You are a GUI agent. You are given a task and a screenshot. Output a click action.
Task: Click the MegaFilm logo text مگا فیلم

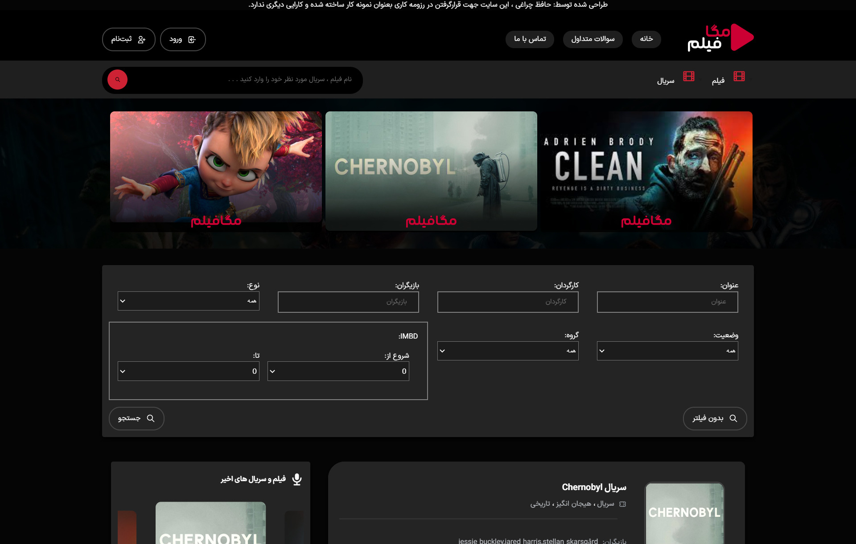tap(708, 38)
